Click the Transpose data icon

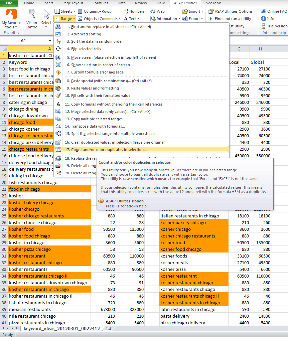(58, 126)
